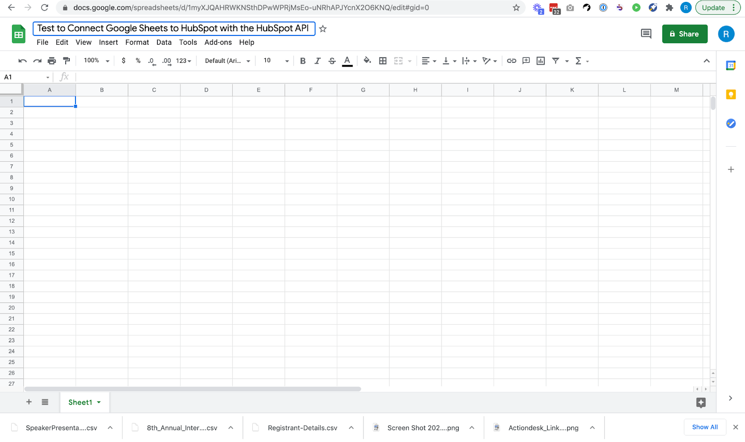The image size is (745, 442).
Task: Open vertical align dropdown
Action: 449,61
